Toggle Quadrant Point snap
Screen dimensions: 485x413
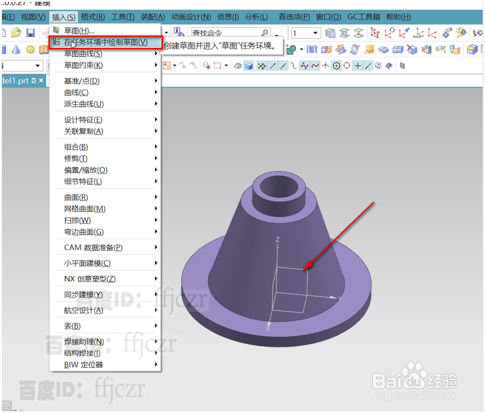click(x=347, y=65)
